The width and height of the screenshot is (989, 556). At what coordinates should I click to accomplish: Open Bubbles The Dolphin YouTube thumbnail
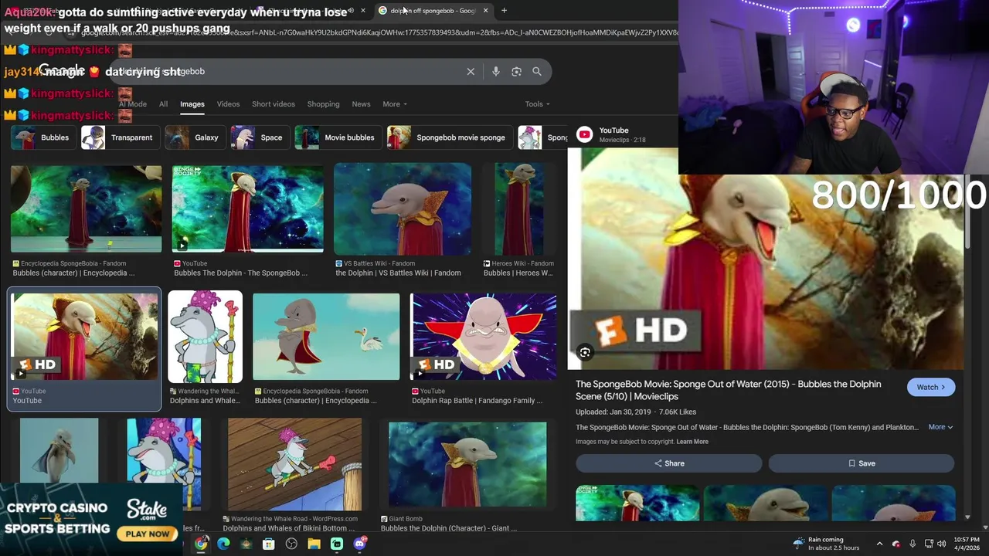(x=247, y=208)
